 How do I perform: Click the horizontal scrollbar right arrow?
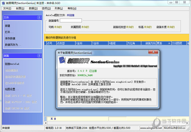point(187,123)
